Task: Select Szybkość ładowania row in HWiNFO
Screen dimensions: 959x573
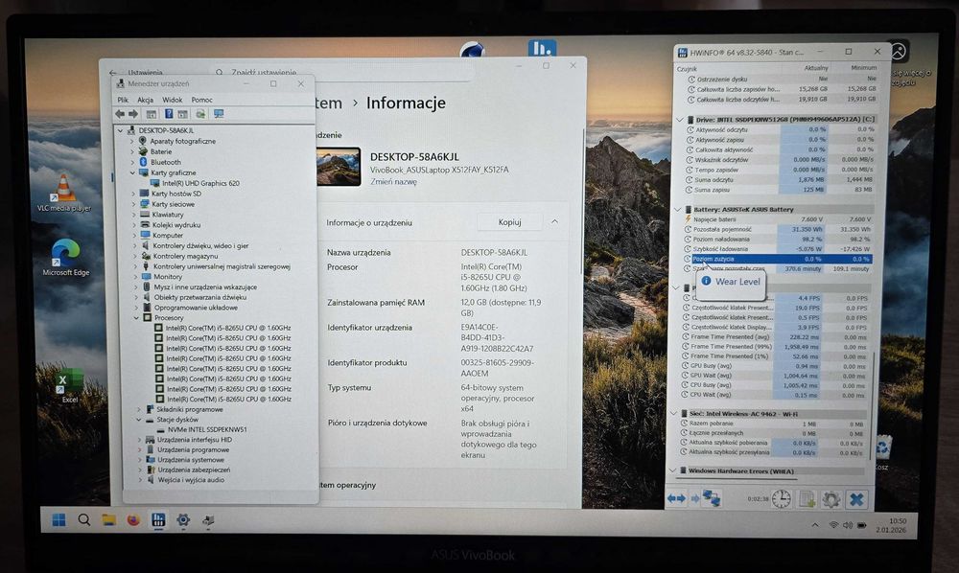Action: pos(778,249)
